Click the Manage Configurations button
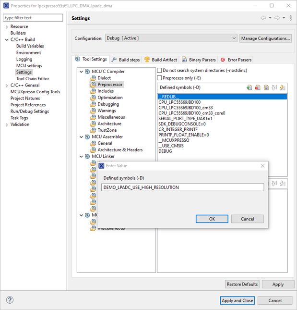 [x=265, y=38]
